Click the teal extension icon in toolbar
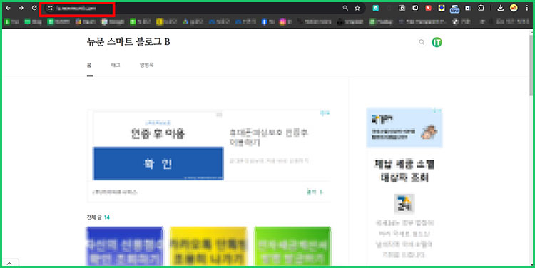Screen dimensions: 535x268 pyautogui.click(x=376, y=8)
